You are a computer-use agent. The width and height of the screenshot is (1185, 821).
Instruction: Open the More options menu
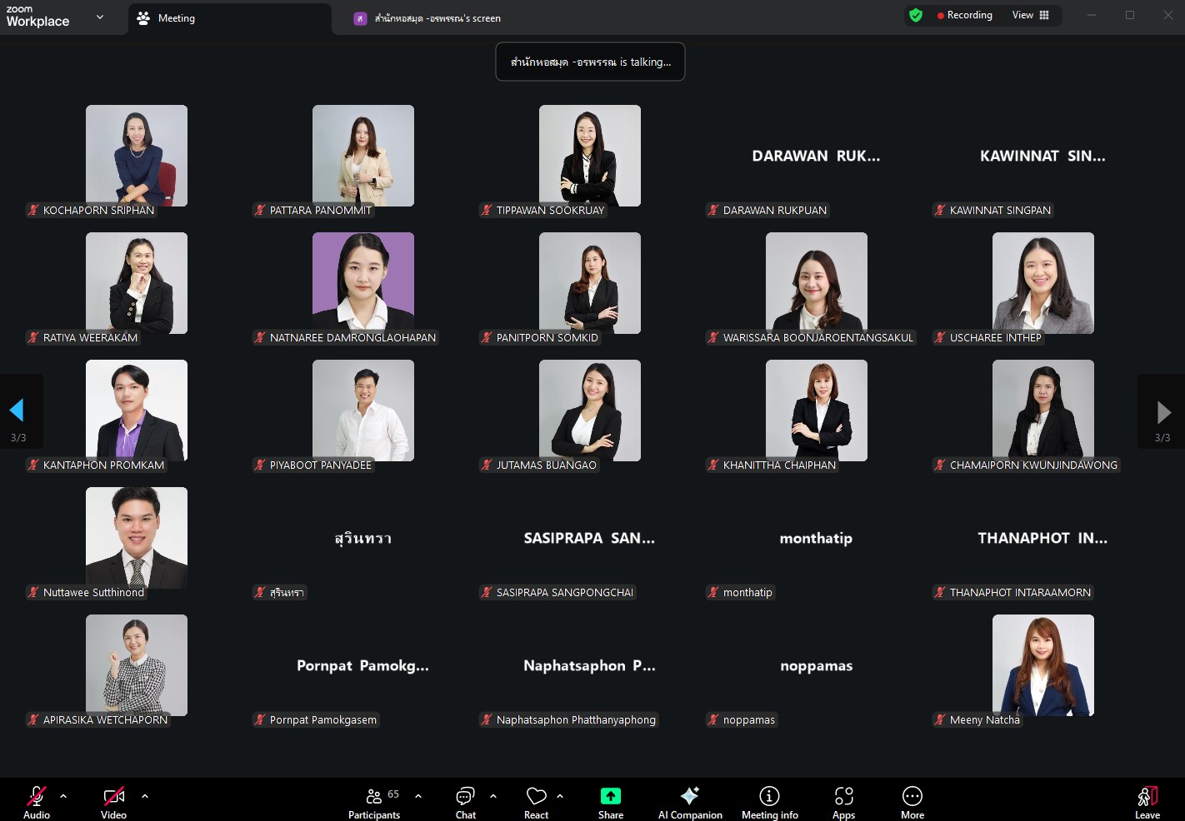tap(912, 802)
